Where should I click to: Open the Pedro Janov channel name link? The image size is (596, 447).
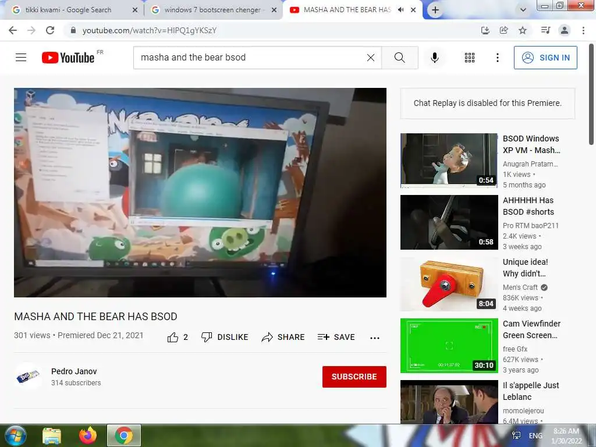coord(74,371)
